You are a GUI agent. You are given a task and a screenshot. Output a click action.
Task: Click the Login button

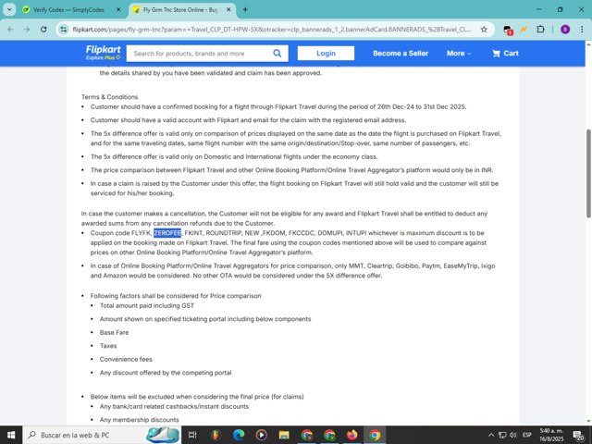click(326, 54)
